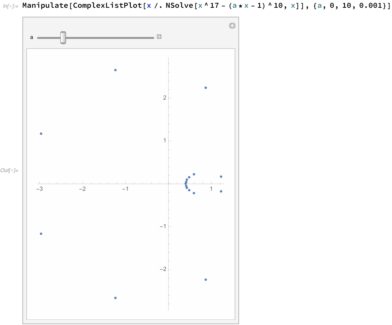The image size is (392, 325).
Task: Click the NSolve function name in the input
Action: pos(180,6)
